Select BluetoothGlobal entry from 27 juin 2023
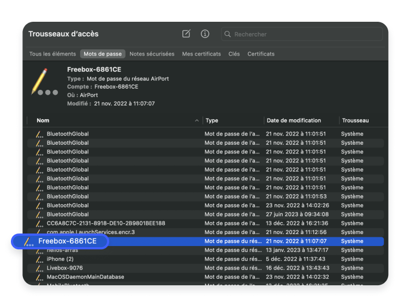The height and width of the screenshot is (307, 410). [205, 214]
